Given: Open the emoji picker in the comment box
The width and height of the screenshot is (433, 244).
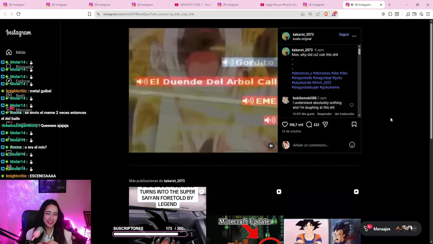Looking at the screenshot, I should point(352,145).
